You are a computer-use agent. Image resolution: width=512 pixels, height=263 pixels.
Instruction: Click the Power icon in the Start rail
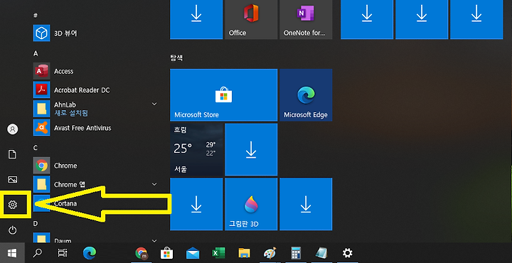click(x=12, y=230)
